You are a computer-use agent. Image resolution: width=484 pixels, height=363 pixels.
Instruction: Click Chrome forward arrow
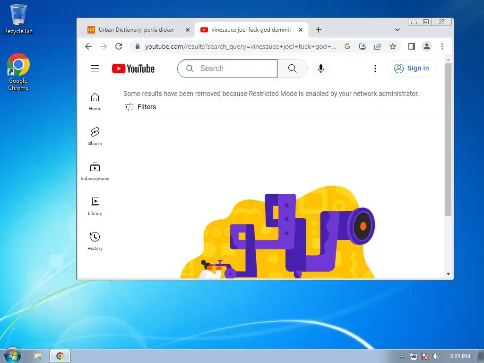tap(104, 46)
